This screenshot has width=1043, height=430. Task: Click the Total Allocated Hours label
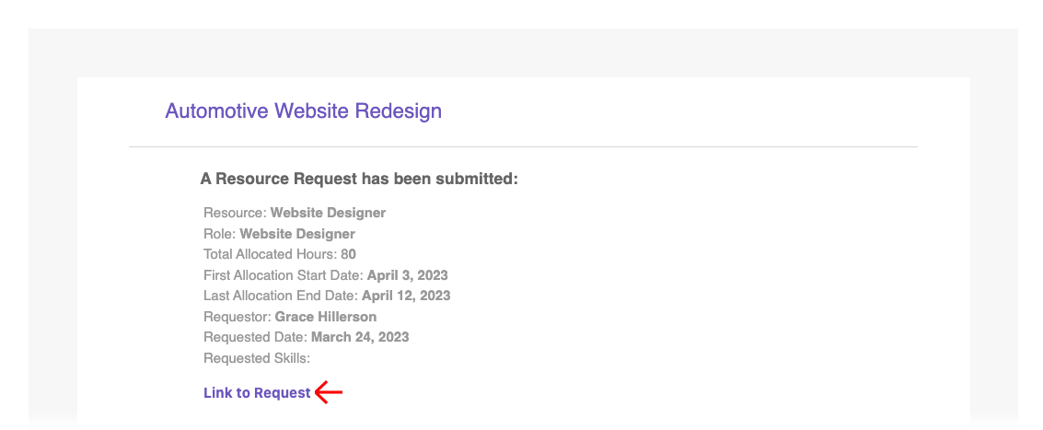tap(270, 254)
